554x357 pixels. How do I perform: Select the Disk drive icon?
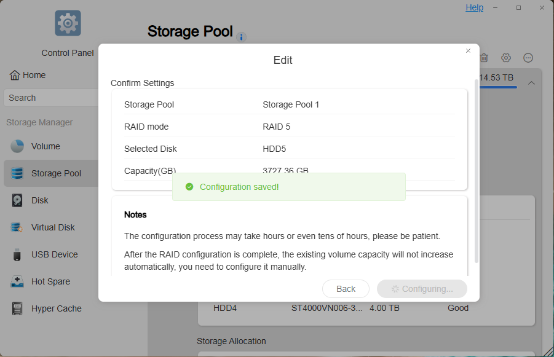[17, 200]
